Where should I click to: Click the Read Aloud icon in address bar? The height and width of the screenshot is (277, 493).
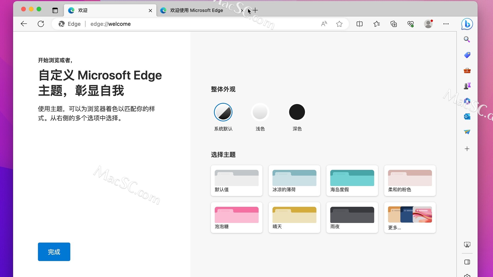(324, 24)
